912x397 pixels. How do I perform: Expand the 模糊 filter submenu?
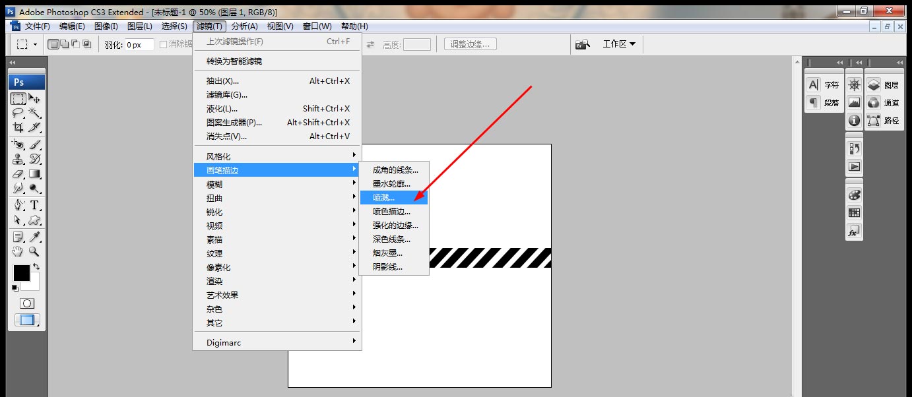pyautogui.click(x=277, y=184)
